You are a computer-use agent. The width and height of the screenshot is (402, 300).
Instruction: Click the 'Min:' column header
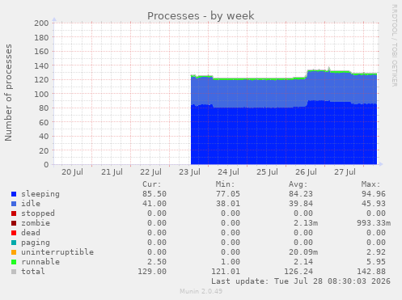[225, 184]
